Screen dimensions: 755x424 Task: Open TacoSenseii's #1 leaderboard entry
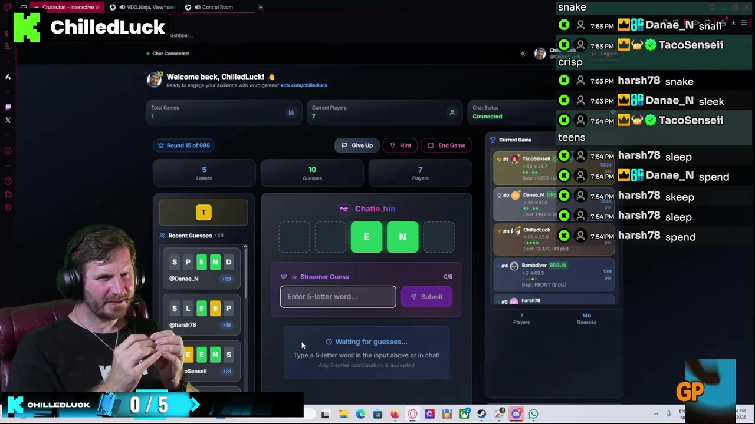coord(554,168)
